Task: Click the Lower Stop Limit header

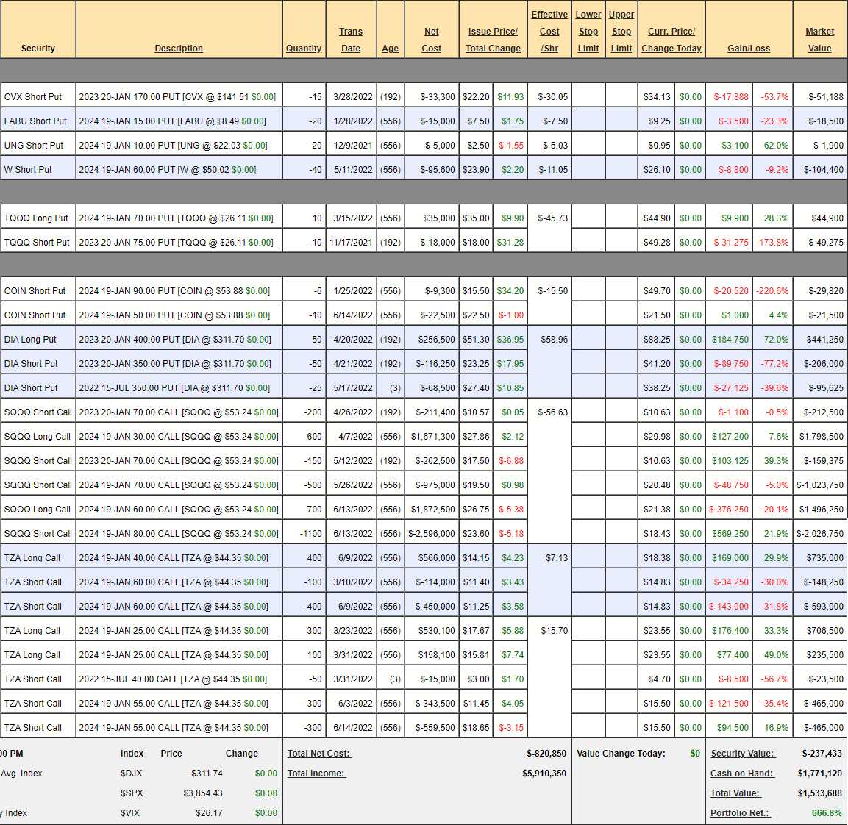Action: pyautogui.click(x=588, y=32)
